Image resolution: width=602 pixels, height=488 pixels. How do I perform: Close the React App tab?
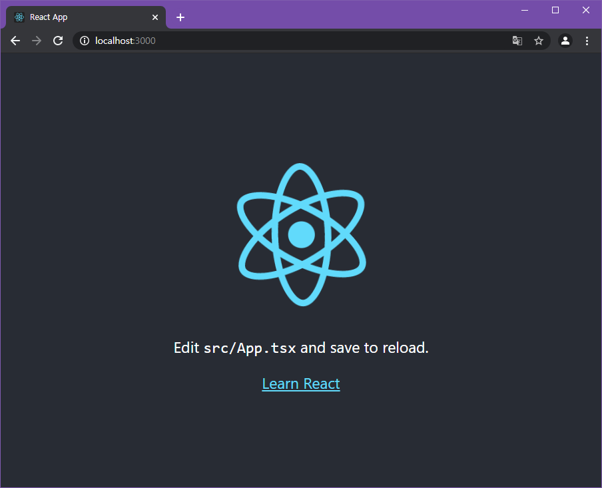coord(155,17)
